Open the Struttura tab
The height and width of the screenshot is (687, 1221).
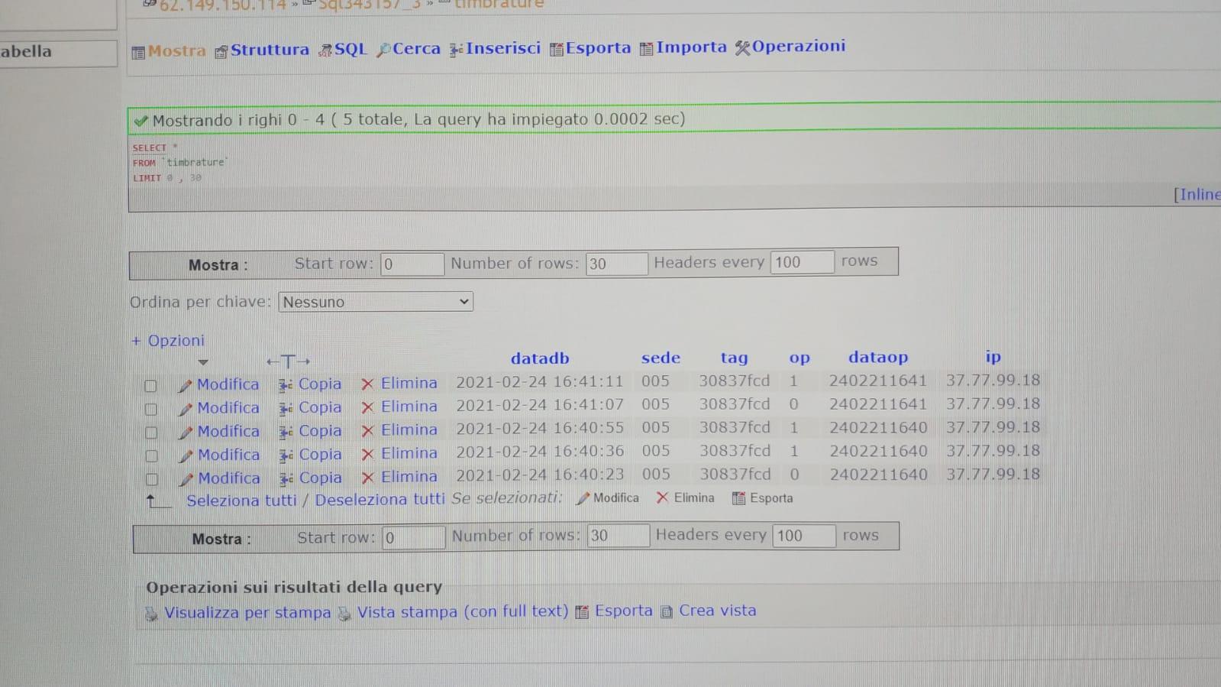coord(262,50)
